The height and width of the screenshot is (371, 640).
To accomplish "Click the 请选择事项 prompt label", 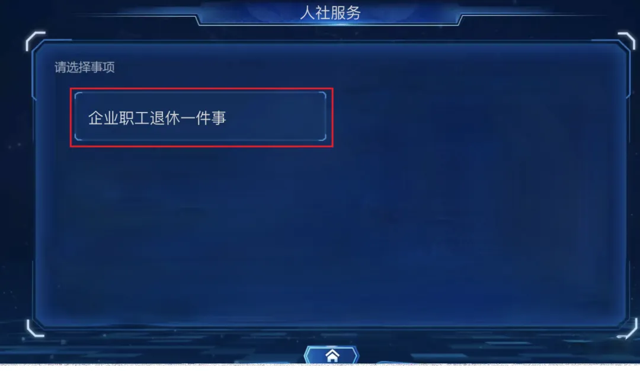I will click(85, 67).
